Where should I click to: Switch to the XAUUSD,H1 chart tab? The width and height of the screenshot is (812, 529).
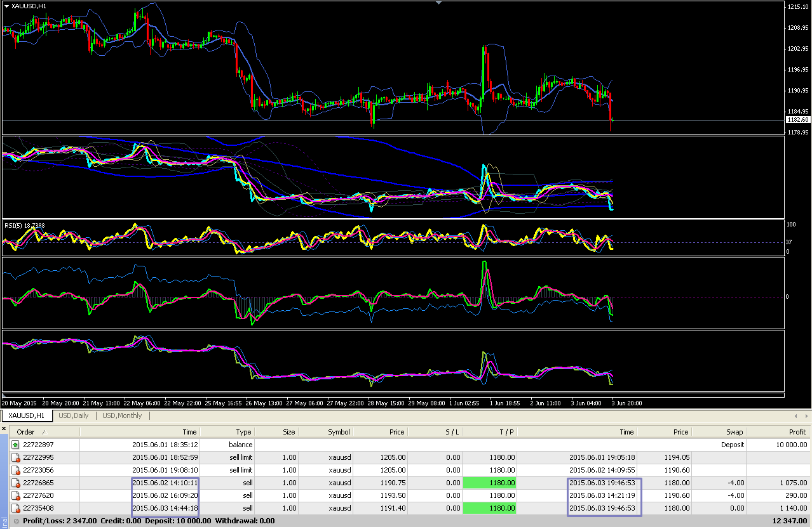(26, 415)
